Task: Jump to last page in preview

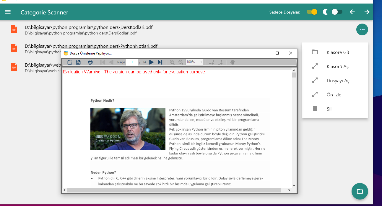Action: point(160,62)
